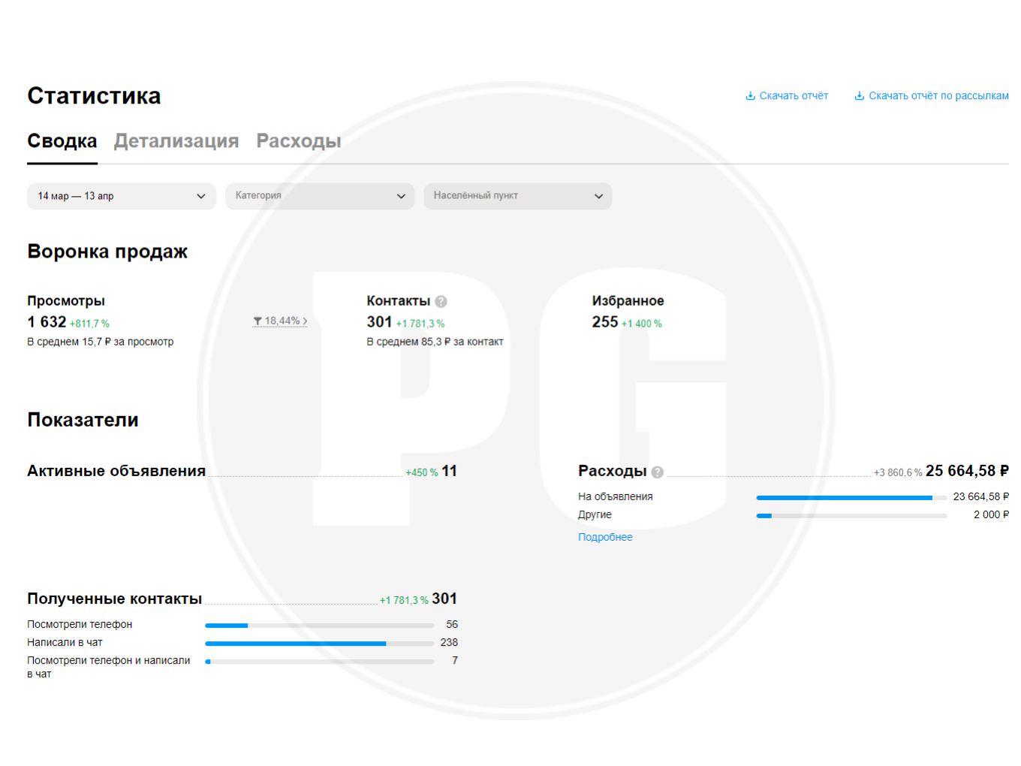Screen dimensions: 1021x766
Task: Expand the Категория dropdown
Action: click(x=320, y=196)
